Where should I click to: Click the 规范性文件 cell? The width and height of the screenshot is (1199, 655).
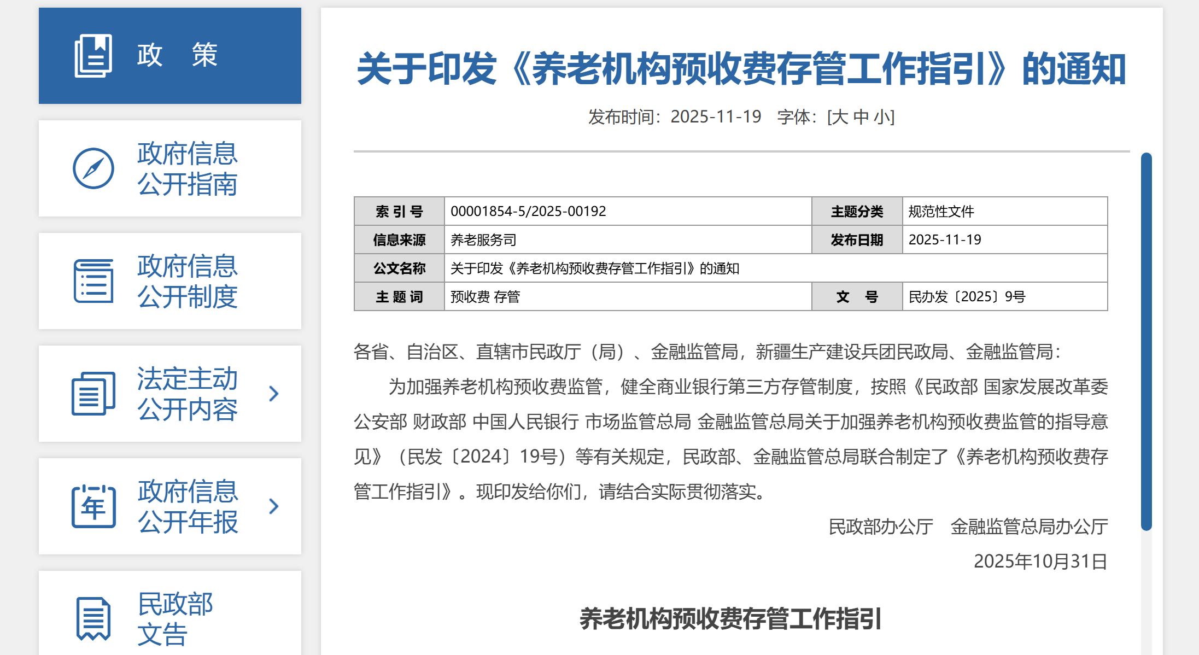coord(1005,211)
